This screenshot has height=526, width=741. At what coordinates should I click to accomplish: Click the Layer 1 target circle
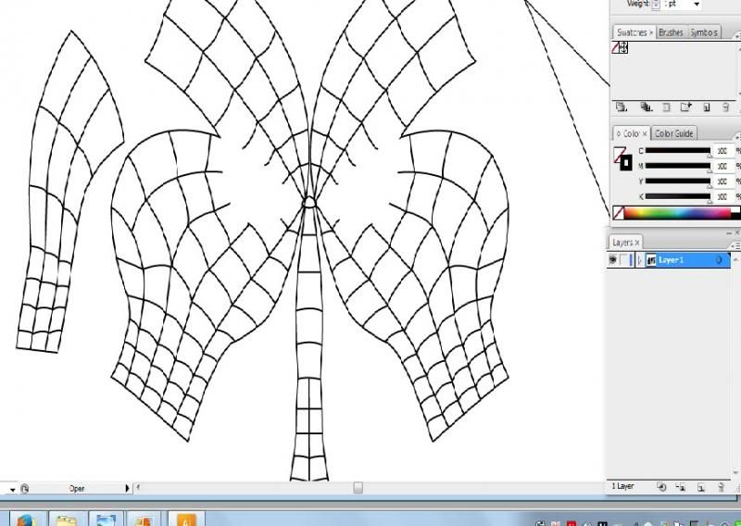tap(720, 260)
